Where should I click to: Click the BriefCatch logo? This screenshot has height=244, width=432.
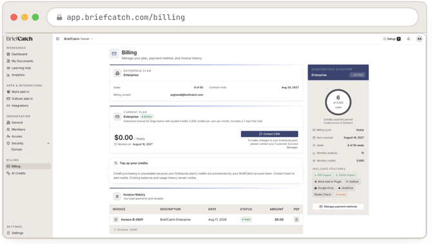tap(19, 39)
